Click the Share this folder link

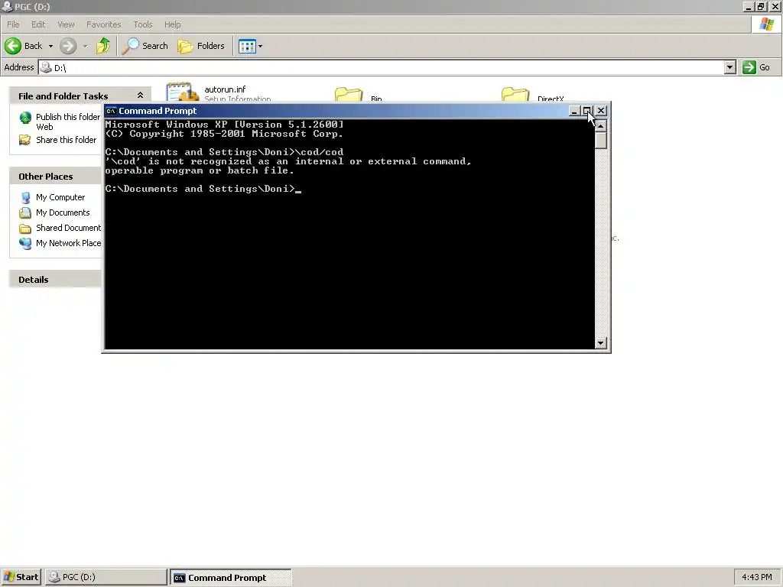coord(66,140)
